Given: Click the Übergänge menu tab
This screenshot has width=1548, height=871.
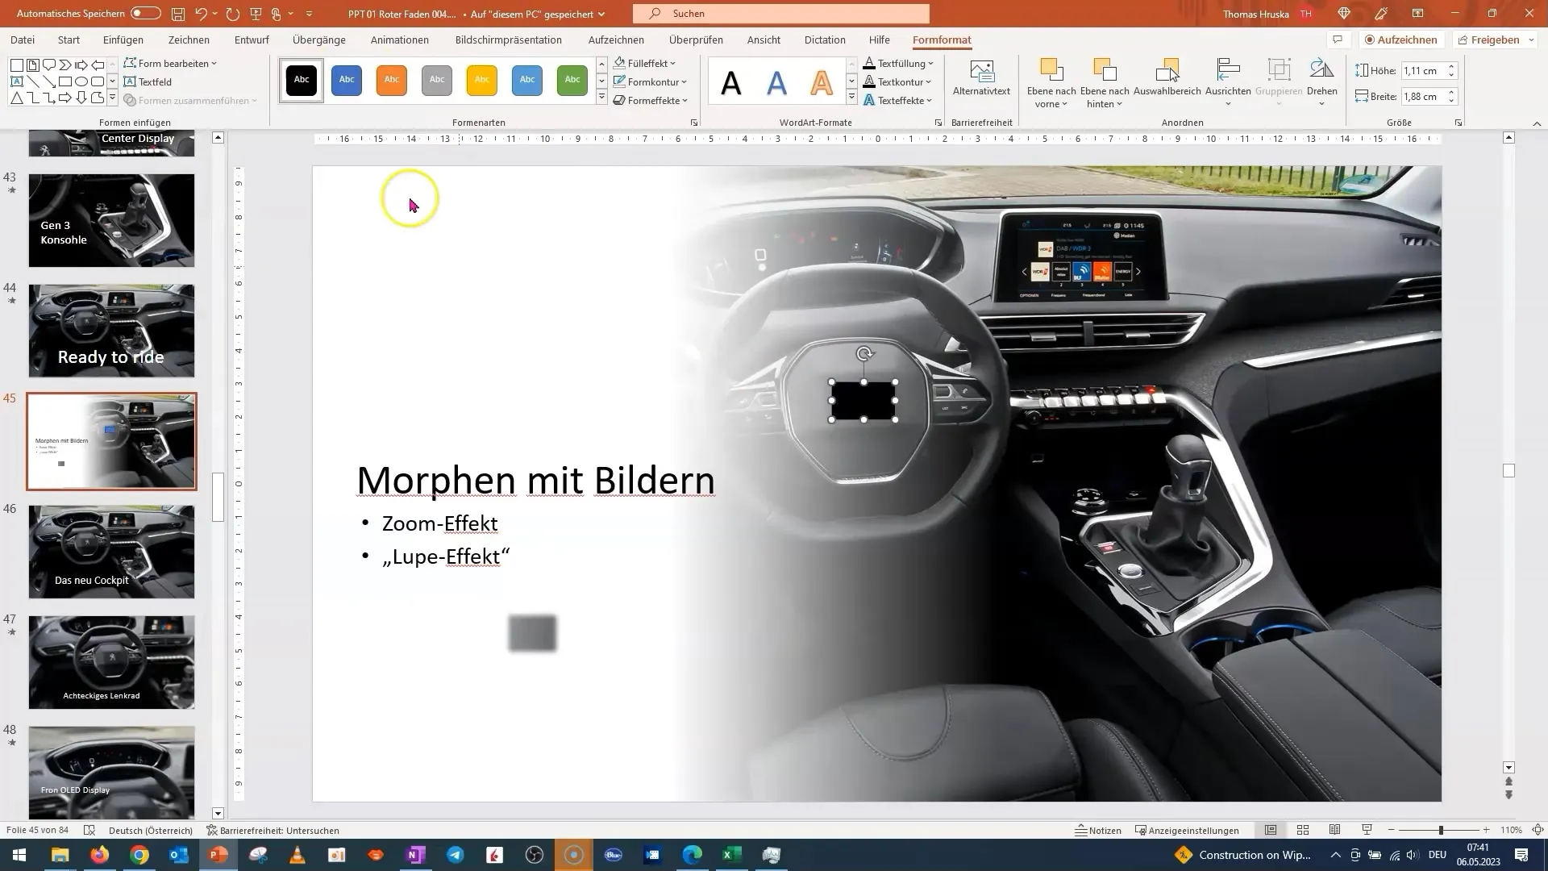Looking at the screenshot, I should tap(319, 40).
